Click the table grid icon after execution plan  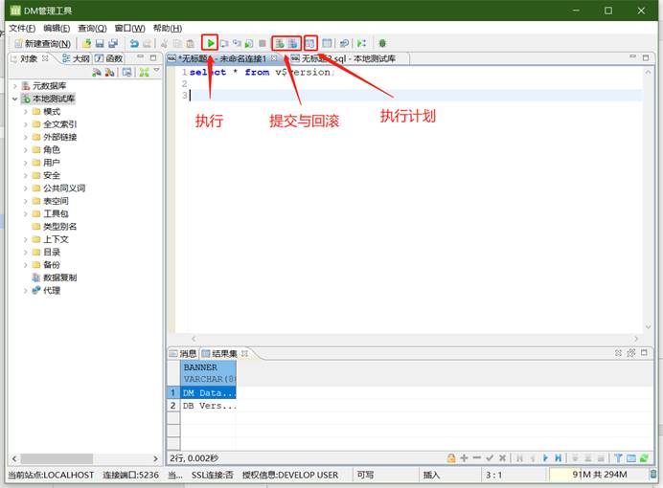pos(327,43)
